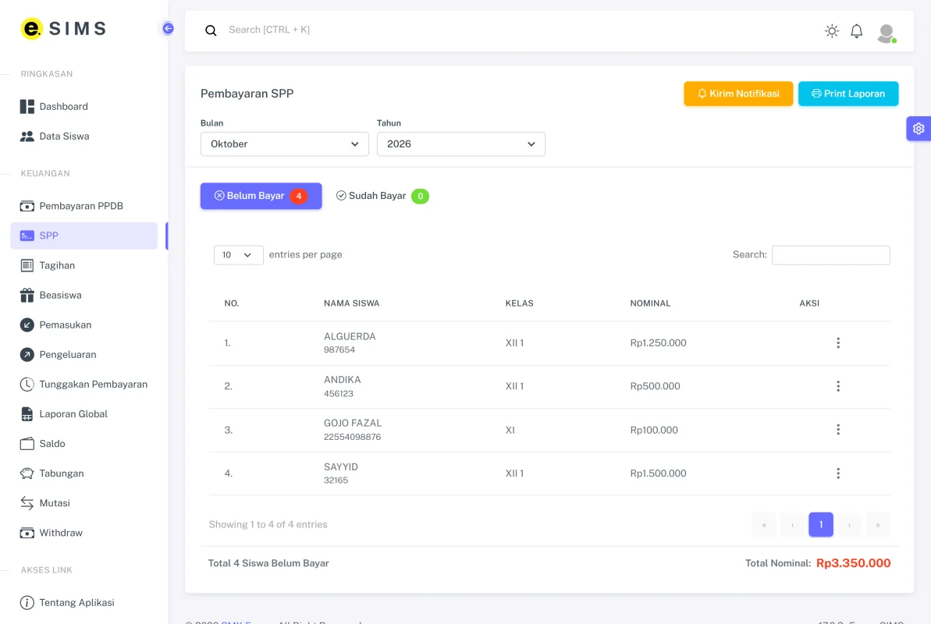931x624 pixels.
Task: Switch to the Sudah Bayar tab
Action: 382,196
